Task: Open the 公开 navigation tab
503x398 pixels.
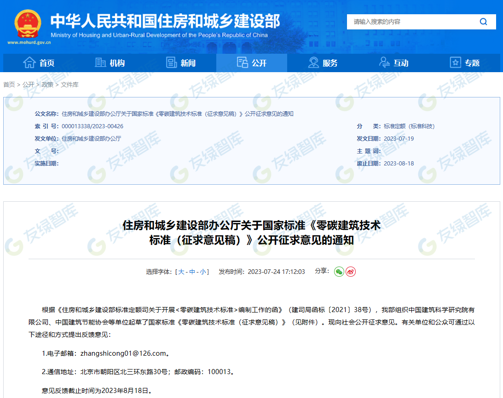Action: (x=252, y=63)
